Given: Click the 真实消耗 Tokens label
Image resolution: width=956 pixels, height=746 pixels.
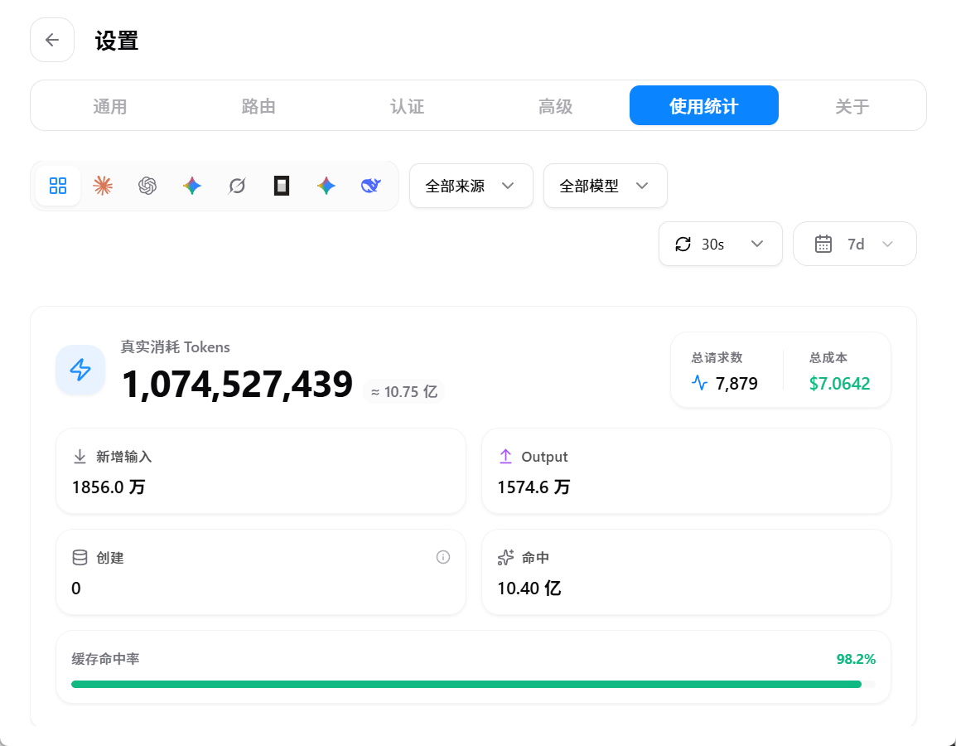Looking at the screenshot, I should [176, 347].
